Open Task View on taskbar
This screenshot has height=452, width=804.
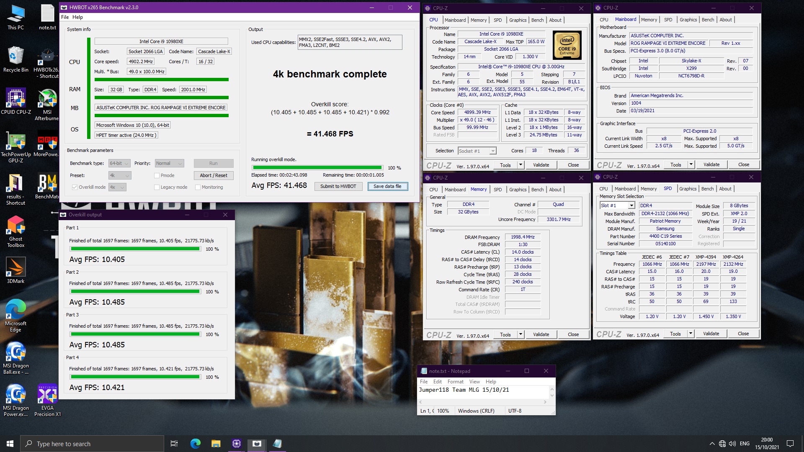tap(174, 444)
